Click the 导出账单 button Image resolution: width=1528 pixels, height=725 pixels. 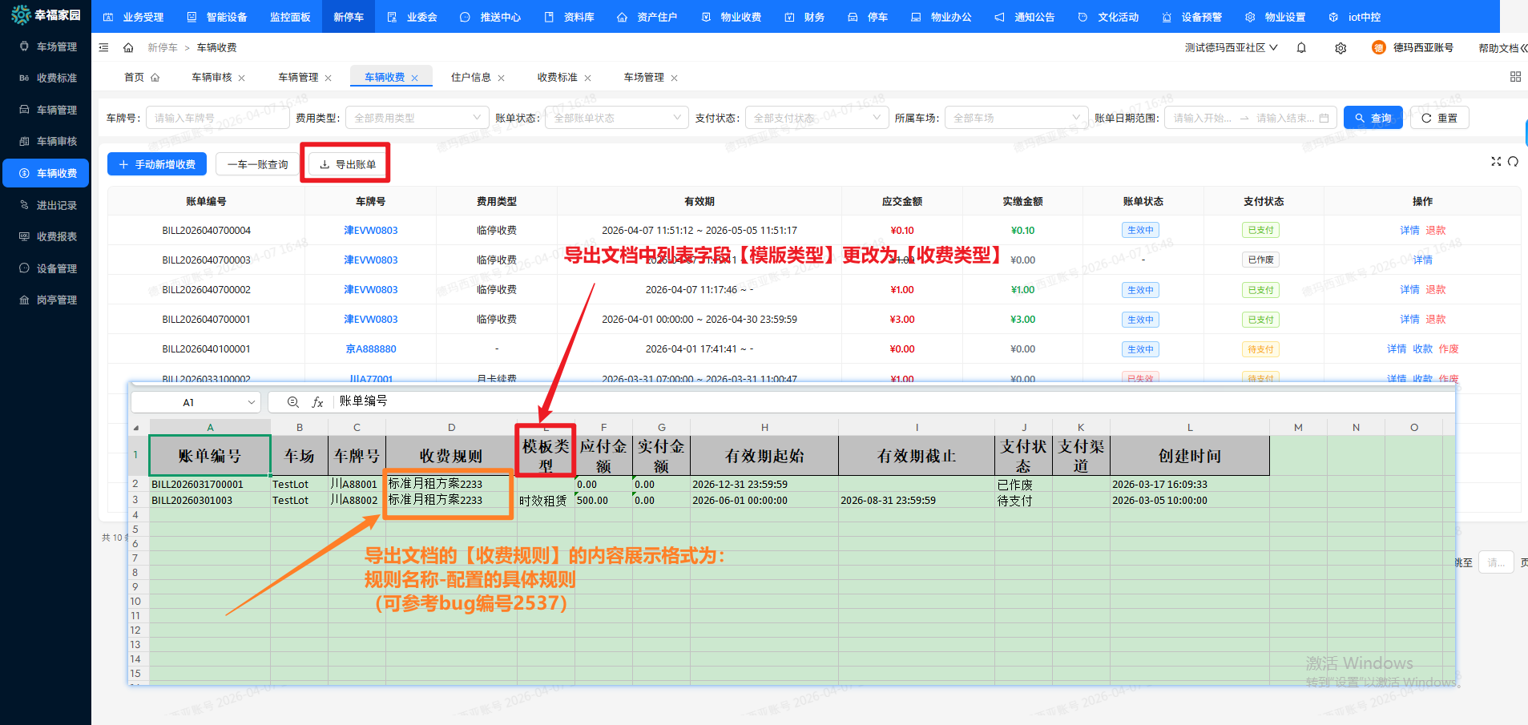click(x=347, y=164)
